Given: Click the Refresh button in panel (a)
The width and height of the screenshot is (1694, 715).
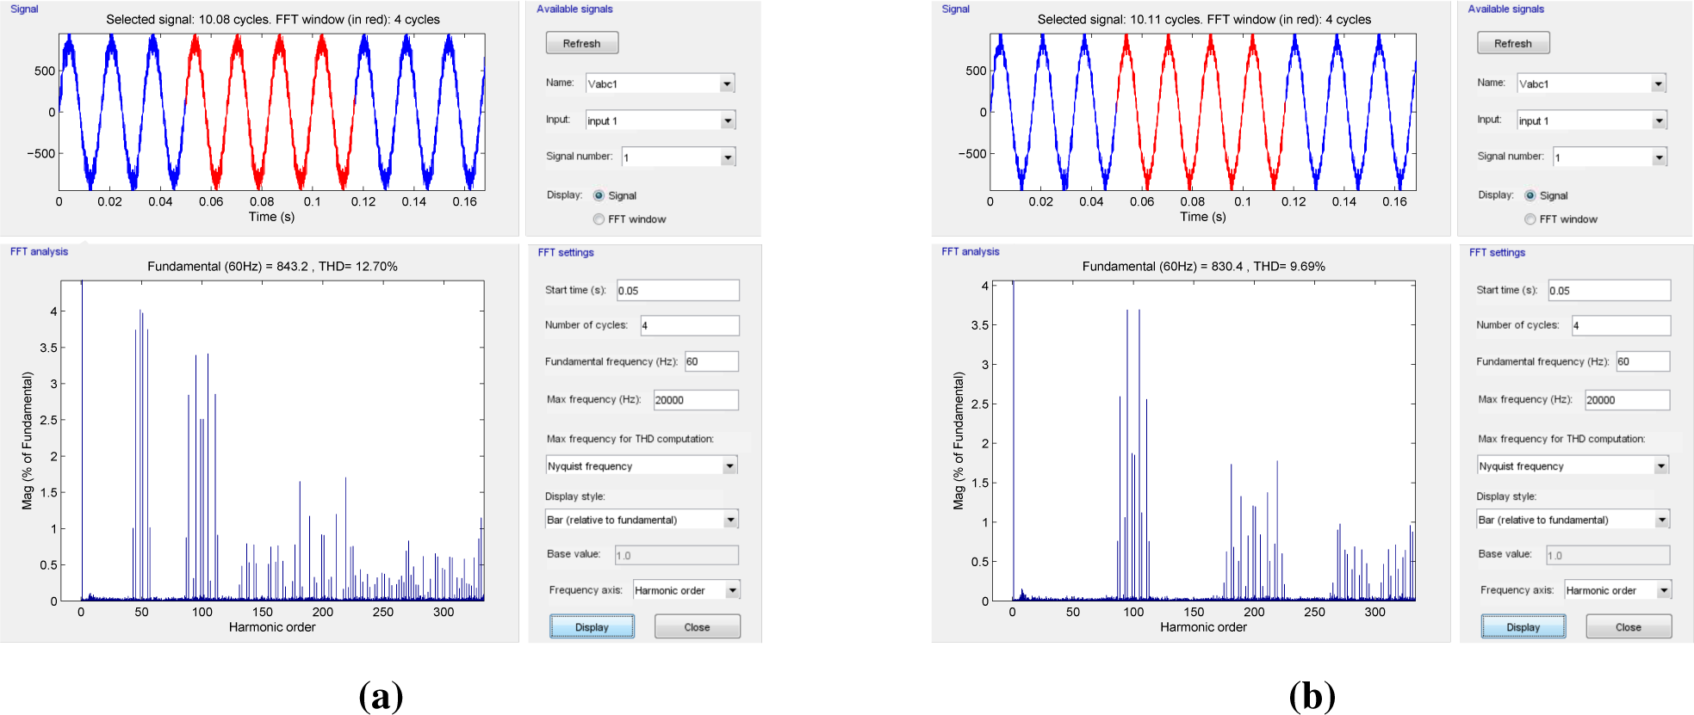Looking at the screenshot, I should [581, 43].
